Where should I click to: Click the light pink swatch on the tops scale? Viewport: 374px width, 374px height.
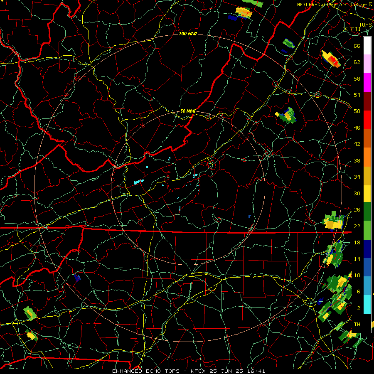tap(367, 64)
